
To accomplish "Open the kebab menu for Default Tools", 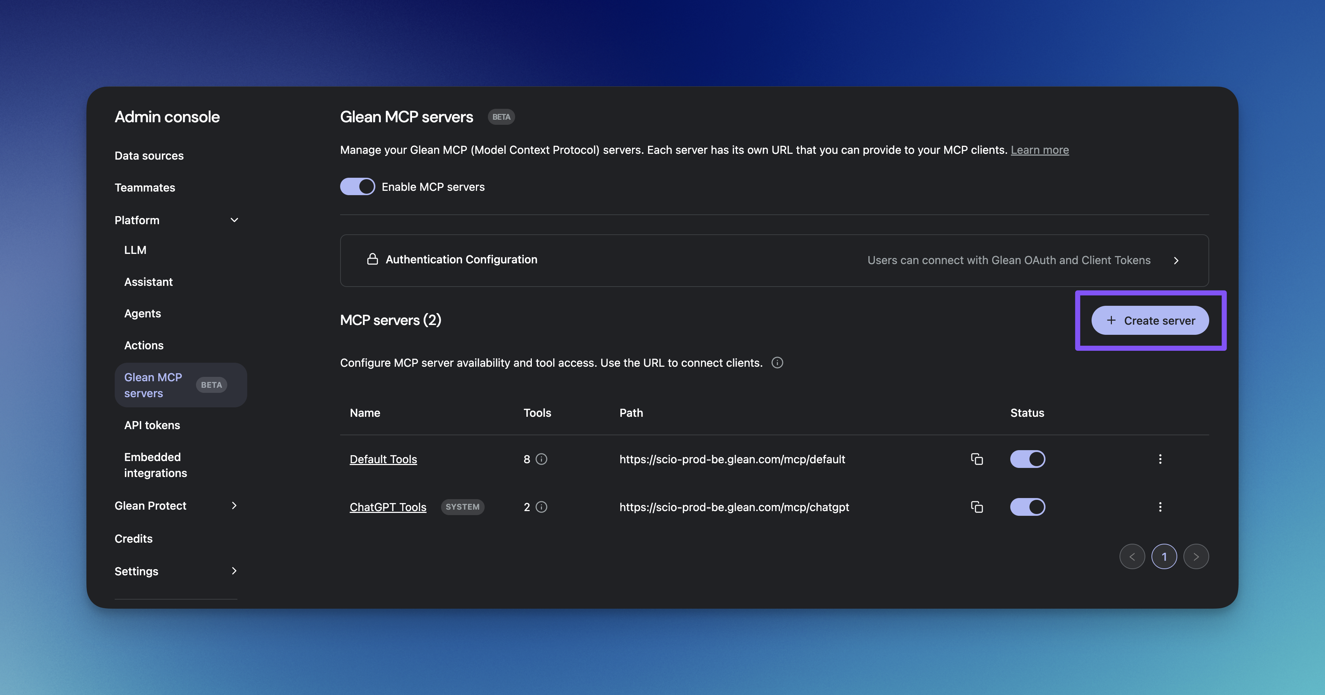I will (x=1161, y=459).
